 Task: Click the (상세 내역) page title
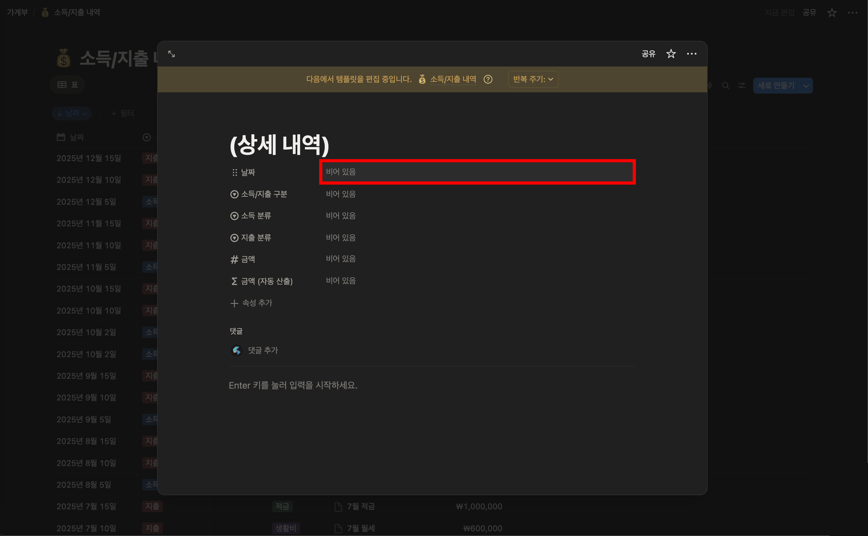(279, 145)
